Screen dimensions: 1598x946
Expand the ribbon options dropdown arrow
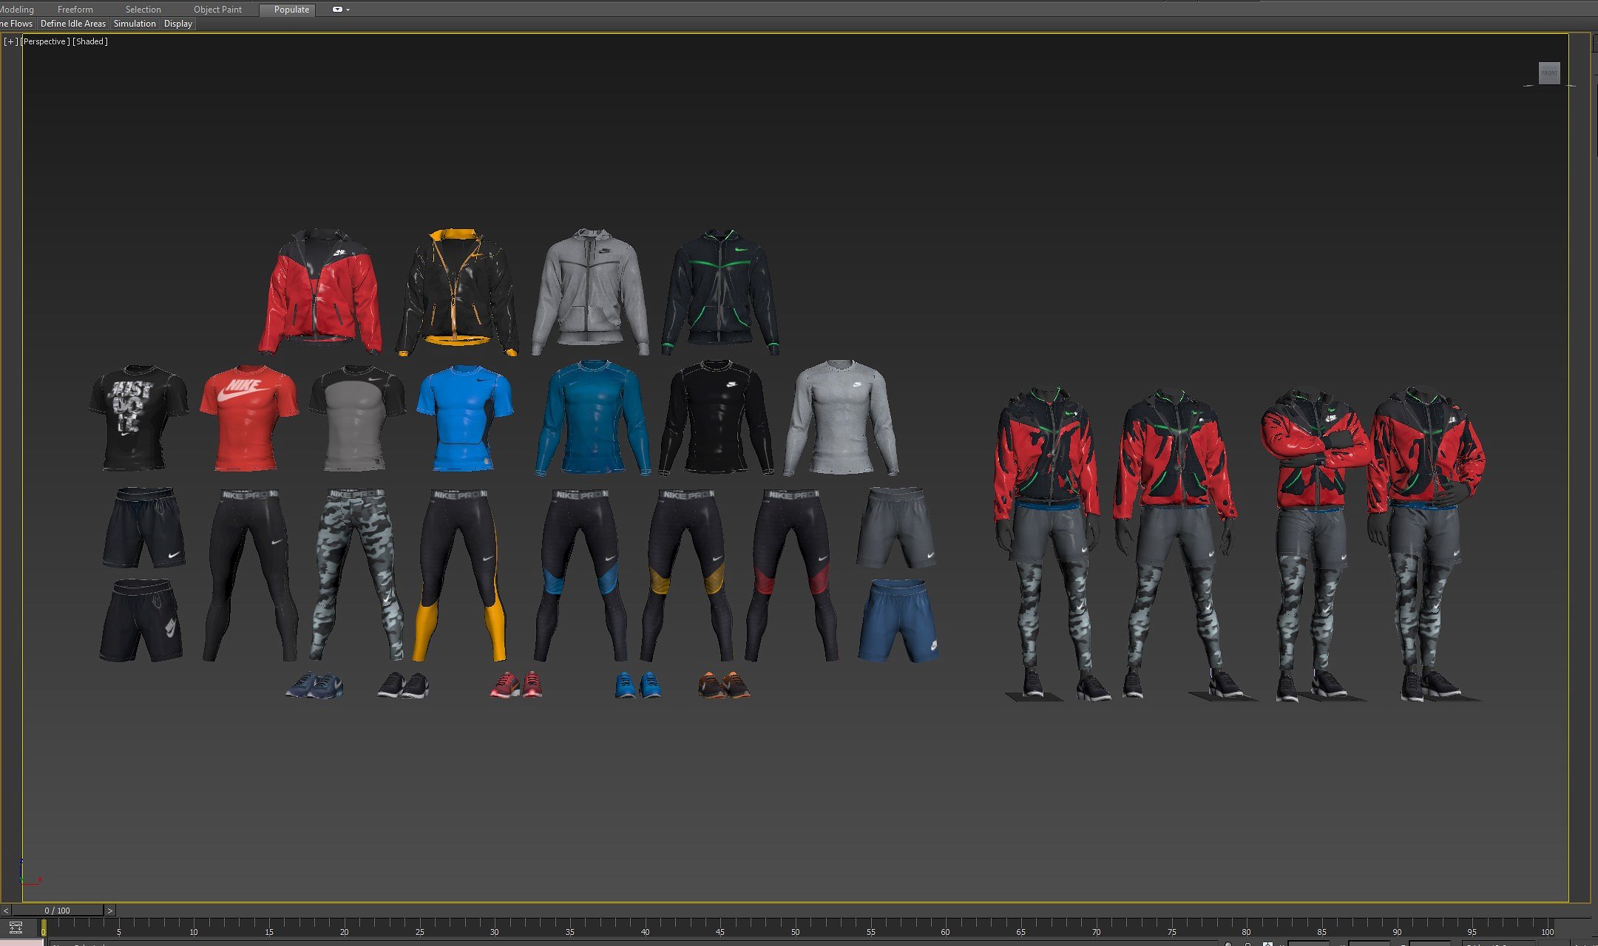[x=348, y=10]
